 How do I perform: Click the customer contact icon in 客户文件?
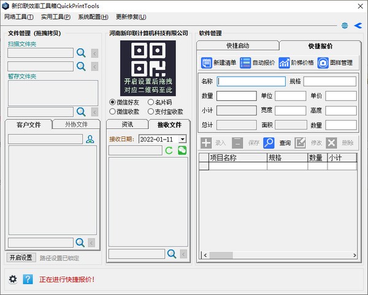pyautogui.click(x=90, y=140)
